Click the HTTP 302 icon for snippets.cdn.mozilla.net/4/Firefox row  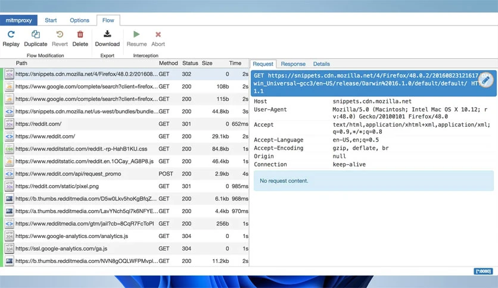tap(9, 74)
